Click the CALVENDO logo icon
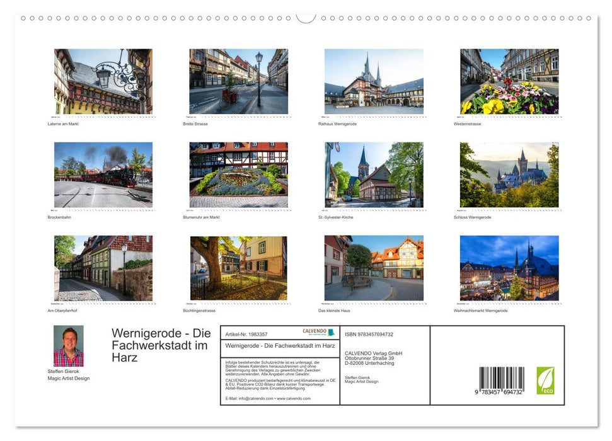This screenshot has height=441, width=612. 314,331
